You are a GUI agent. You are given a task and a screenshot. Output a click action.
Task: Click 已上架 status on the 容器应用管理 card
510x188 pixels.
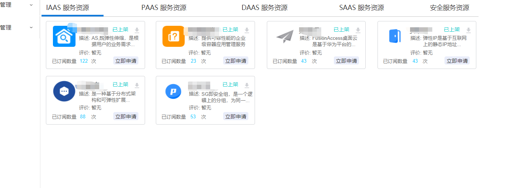click(230, 30)
